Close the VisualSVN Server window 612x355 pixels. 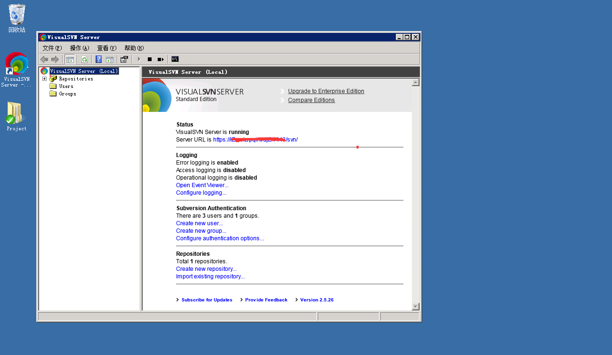point(415,37)
